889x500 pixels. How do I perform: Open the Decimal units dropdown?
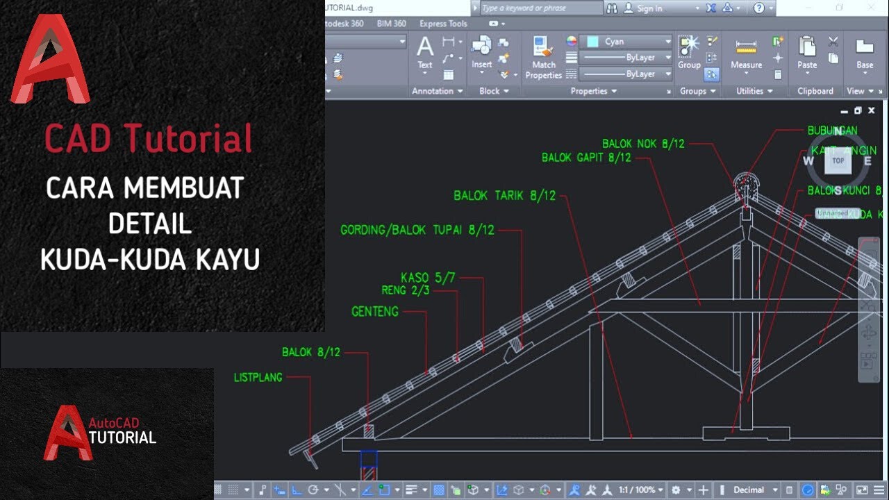[755, 490]
